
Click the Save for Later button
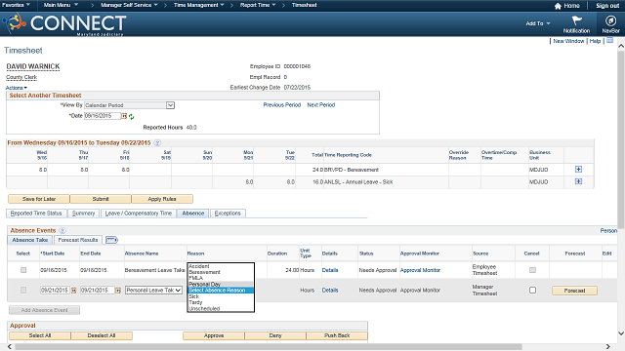click(x=39, y=199)
